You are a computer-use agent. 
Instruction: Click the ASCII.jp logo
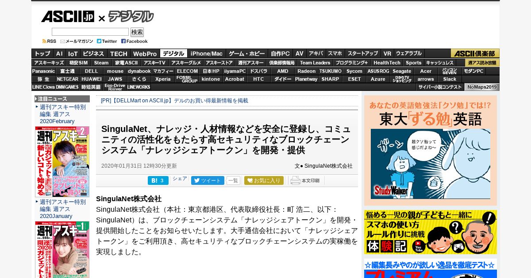tap(67, 17)
